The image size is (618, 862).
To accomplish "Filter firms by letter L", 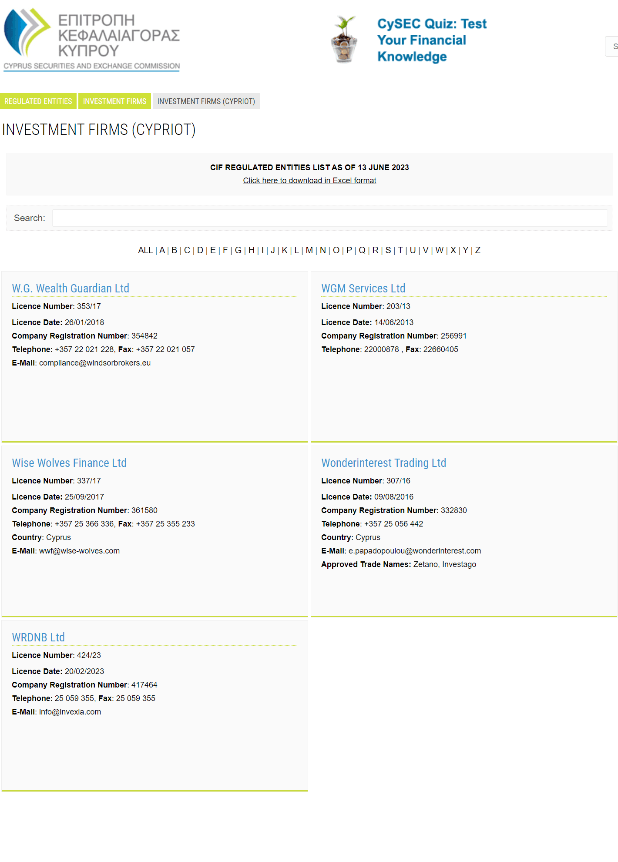I will pyautogui.click(x=296, y=250).
